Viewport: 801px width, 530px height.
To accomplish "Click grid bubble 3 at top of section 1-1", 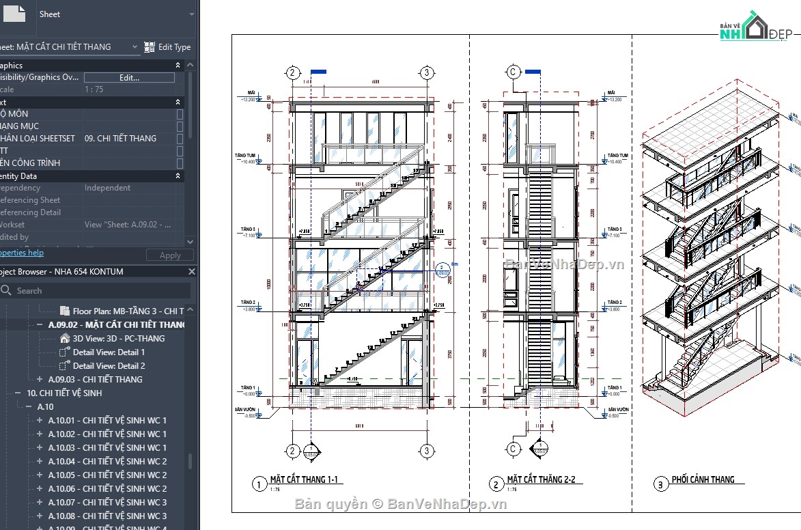I will 427,72.
